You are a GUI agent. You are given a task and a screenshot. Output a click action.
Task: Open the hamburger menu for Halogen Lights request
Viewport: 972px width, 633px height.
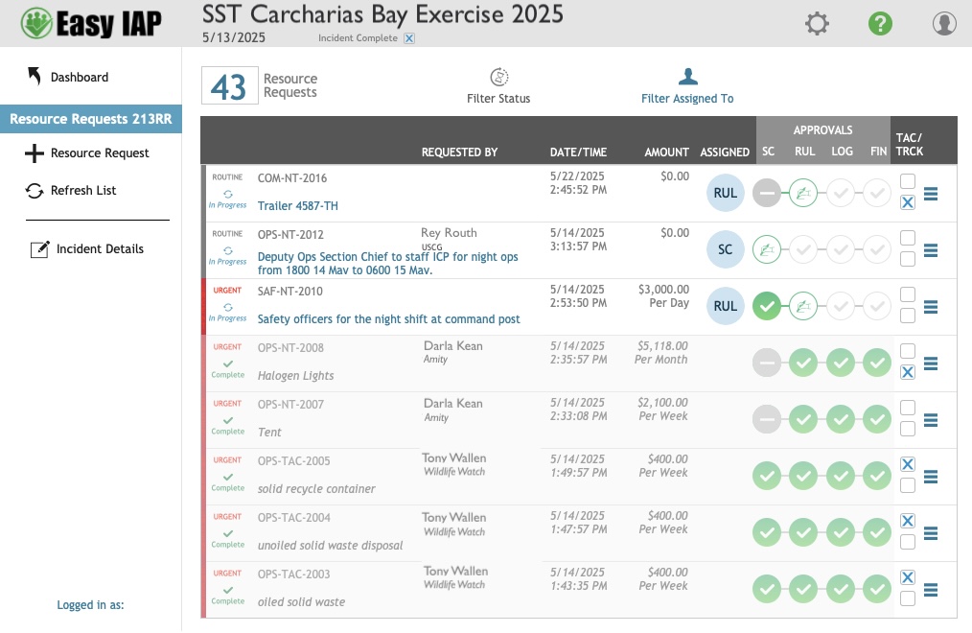pos(931,363)
